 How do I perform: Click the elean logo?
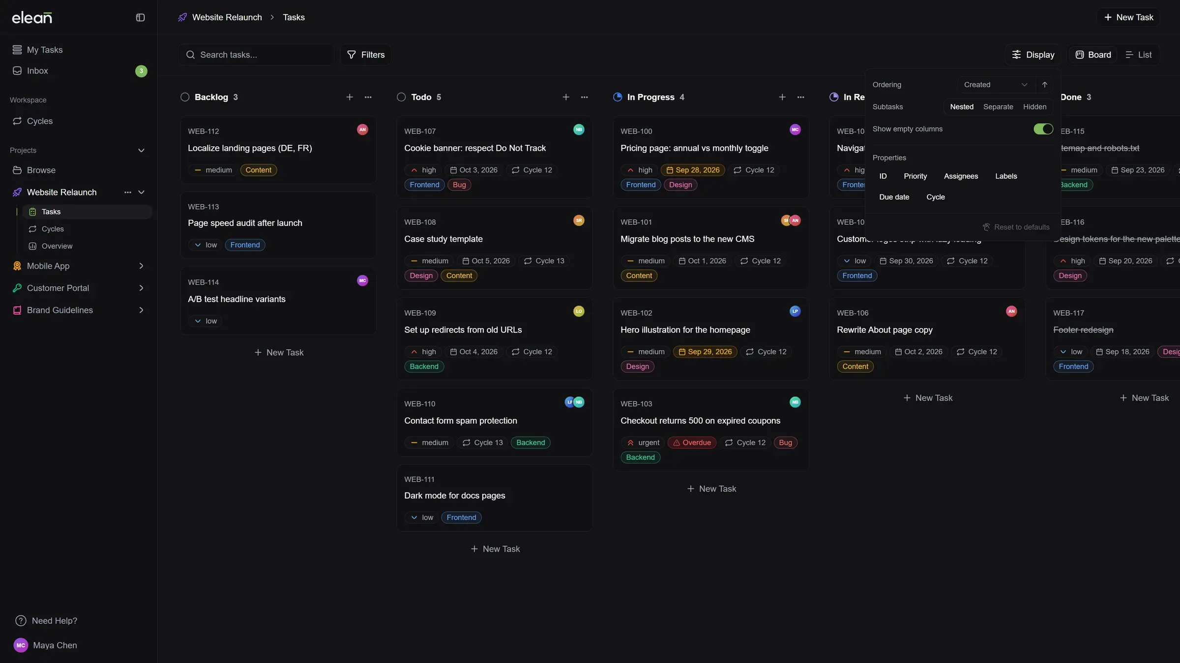(32, 18)
